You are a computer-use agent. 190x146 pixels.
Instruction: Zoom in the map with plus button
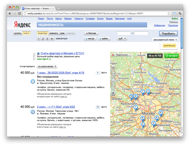[x=113, y=93]
